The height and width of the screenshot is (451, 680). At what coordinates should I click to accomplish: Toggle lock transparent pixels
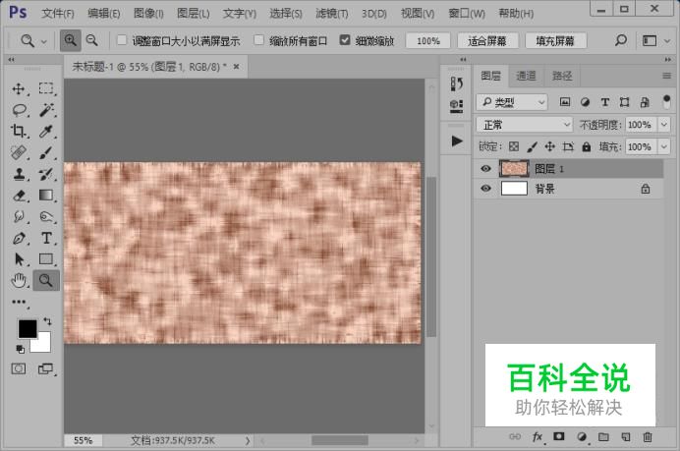[x=514, y=146]
